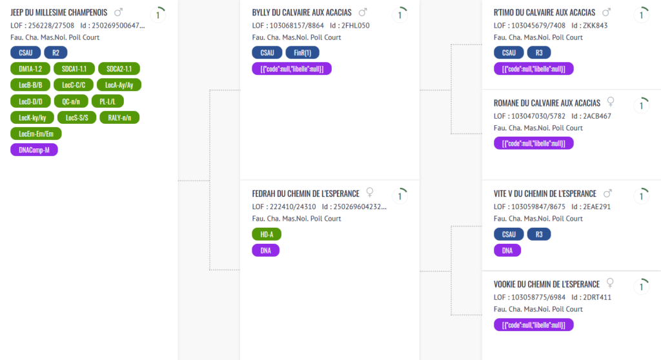Open ROMANE DU CALVAIRE AUX ACACIAS name
The image size is (661, 360).
click(x=547, y=103)
